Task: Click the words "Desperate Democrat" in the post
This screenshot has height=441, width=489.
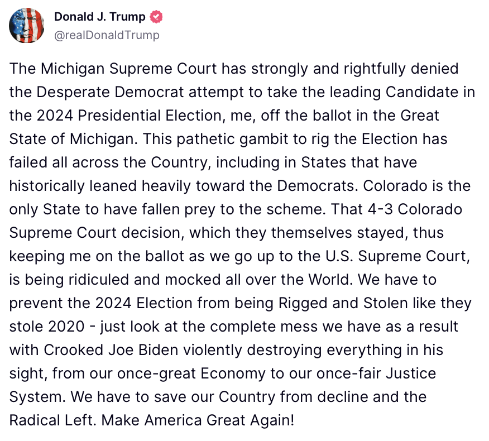Action: (x=110, y=92)
